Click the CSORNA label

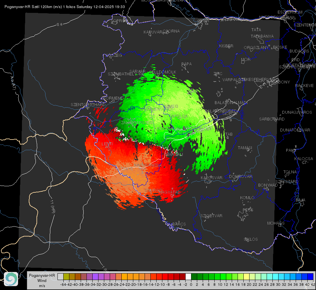(171, 31)
